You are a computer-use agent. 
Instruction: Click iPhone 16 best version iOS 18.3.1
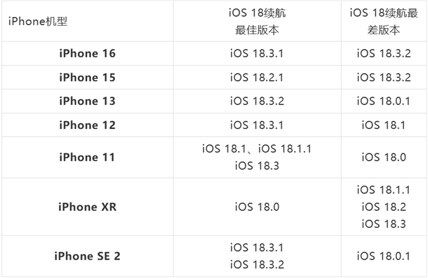(x=257, y=53)
